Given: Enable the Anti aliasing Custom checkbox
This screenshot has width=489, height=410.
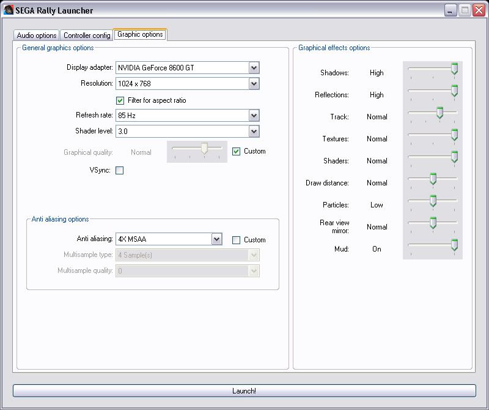Looking at the screenshot, I should click(x=236, y=240).
